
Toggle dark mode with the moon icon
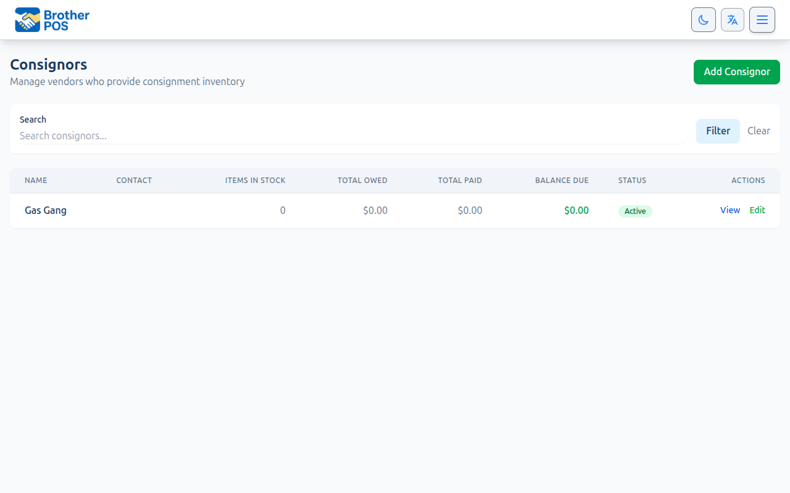click(x=703, y=20)
